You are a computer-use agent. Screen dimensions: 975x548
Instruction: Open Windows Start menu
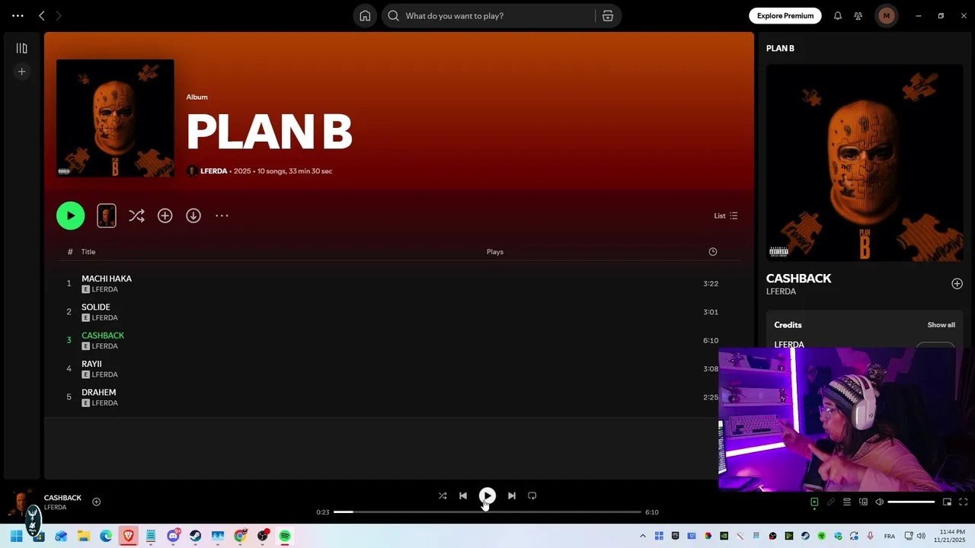click(16, 536)
